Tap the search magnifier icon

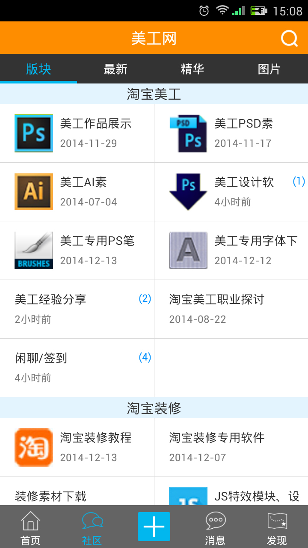(x=289, y=39)
